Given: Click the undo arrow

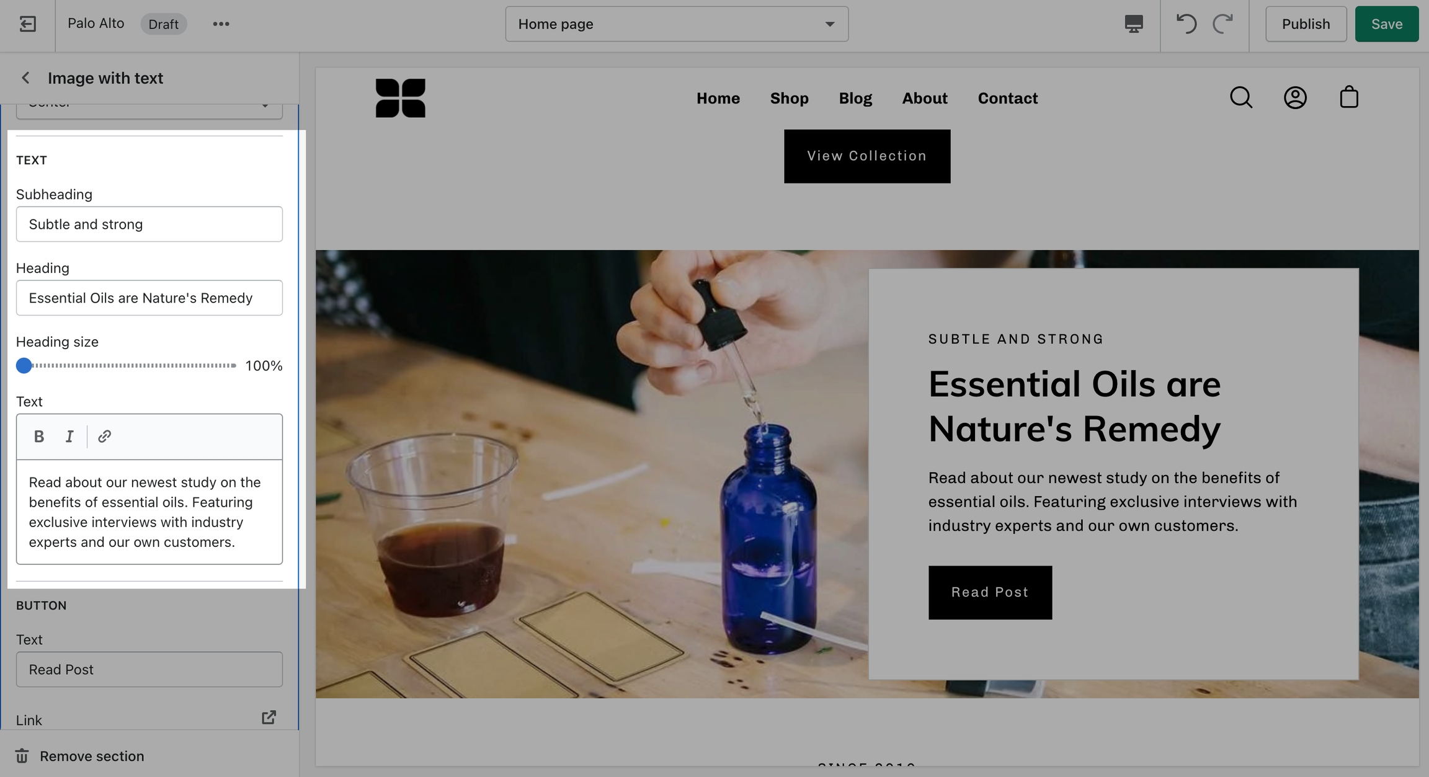Looking at the screenshot, I should 1185,24.
